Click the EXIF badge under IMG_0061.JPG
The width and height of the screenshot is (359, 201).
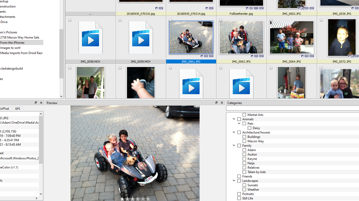(211, 56)
